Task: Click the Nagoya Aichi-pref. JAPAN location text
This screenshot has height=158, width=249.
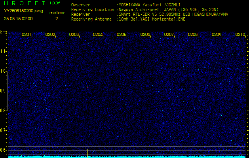Action: click(169, 9)
